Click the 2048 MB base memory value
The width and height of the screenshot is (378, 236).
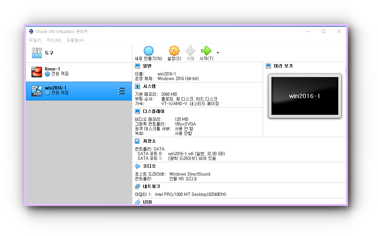169,94
